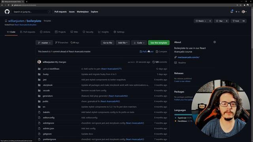Click the file icon beside .eslintignore

39,123
